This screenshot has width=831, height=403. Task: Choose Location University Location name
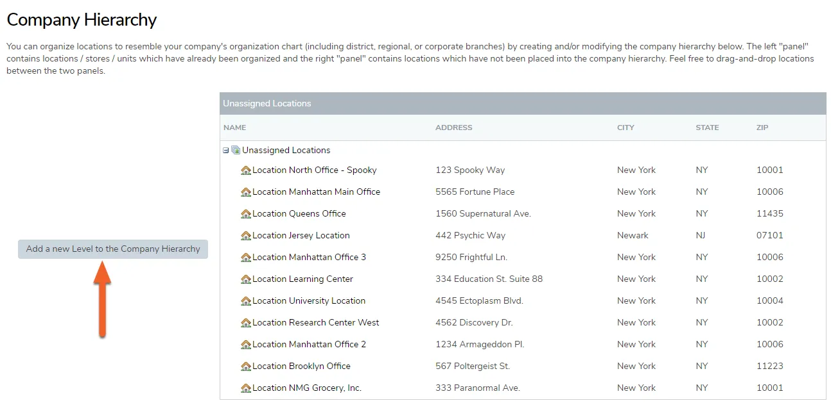309,301
